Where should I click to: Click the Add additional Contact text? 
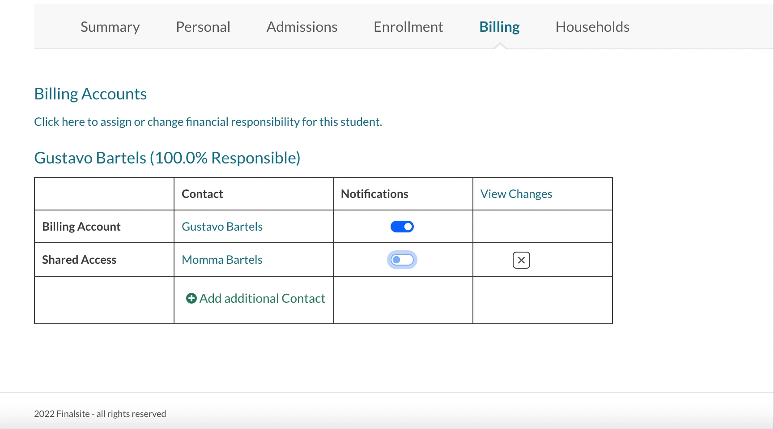(x=262, y=298)
